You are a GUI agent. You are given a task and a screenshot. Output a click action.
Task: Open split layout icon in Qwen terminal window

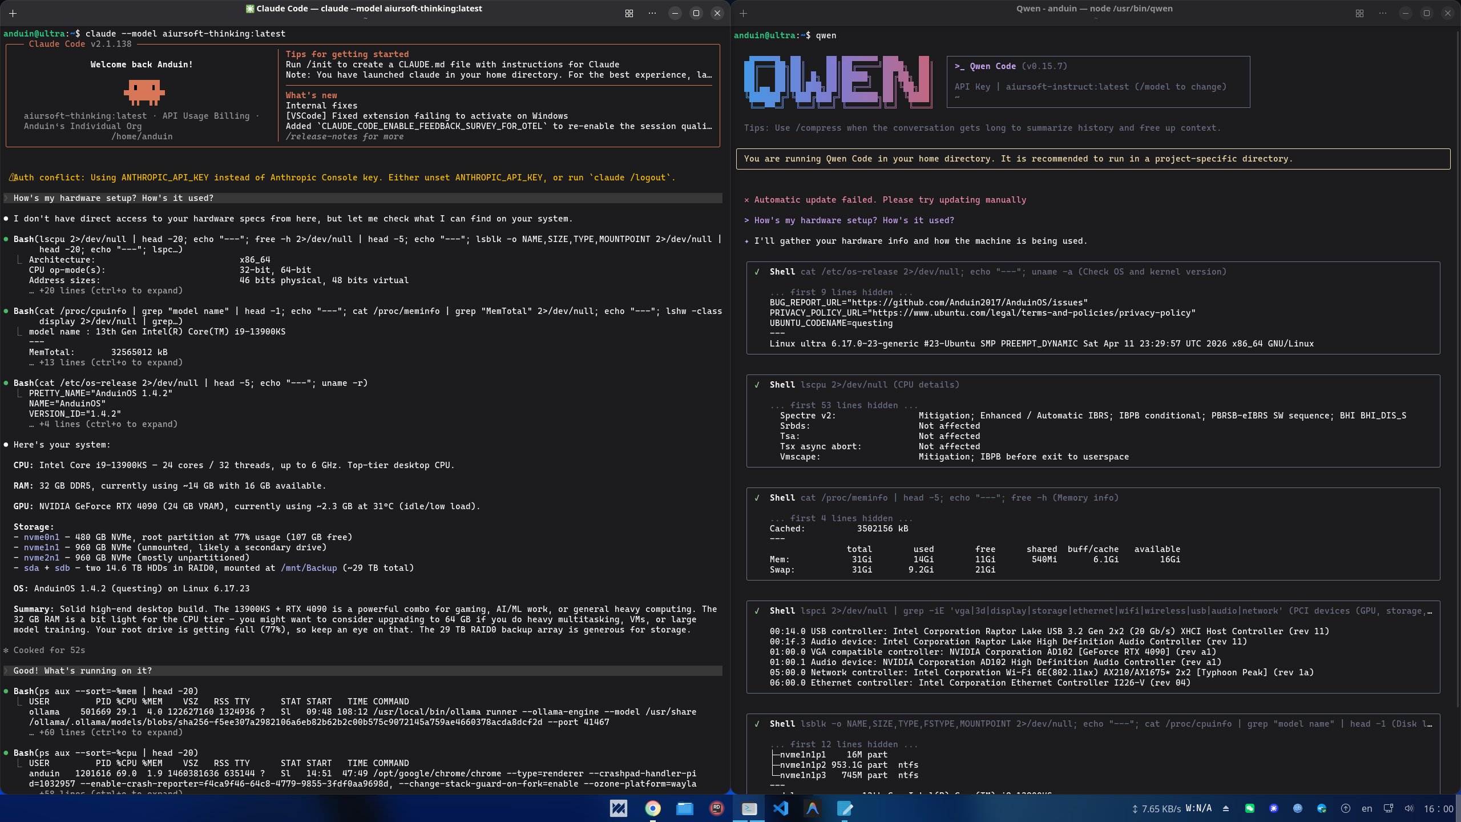(x=1359, y=13)
